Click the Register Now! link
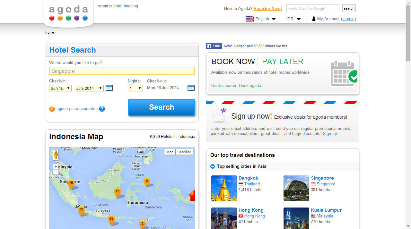This screenshot has width=411, height=229. (268, 9)
